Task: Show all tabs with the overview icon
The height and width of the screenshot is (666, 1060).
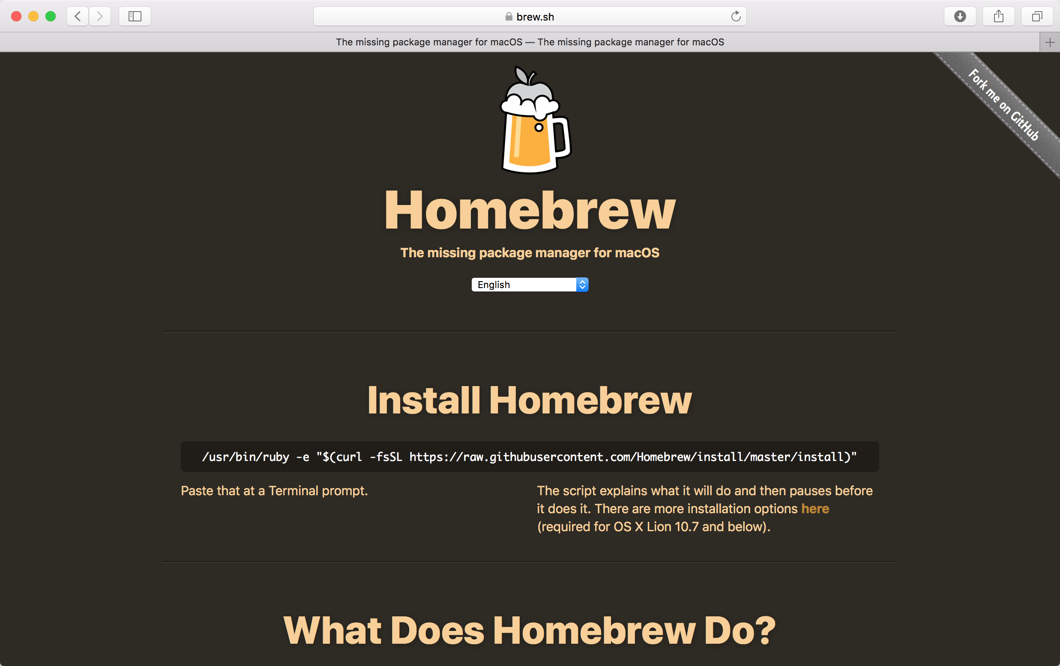Action: click(1037, 16)
